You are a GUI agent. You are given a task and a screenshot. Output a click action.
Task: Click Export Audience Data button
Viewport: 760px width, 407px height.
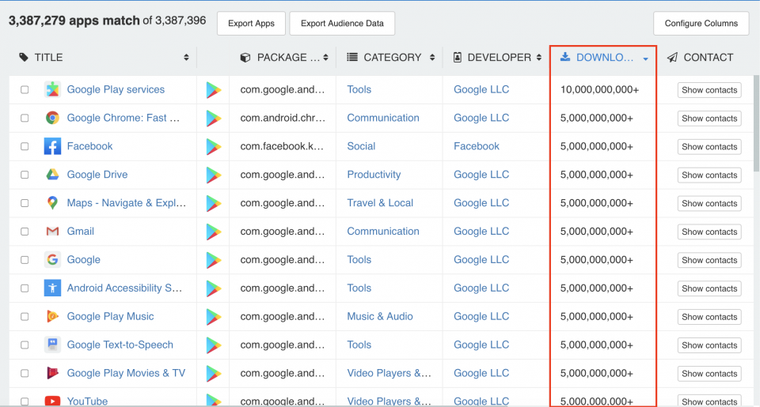tap(342, 23)
